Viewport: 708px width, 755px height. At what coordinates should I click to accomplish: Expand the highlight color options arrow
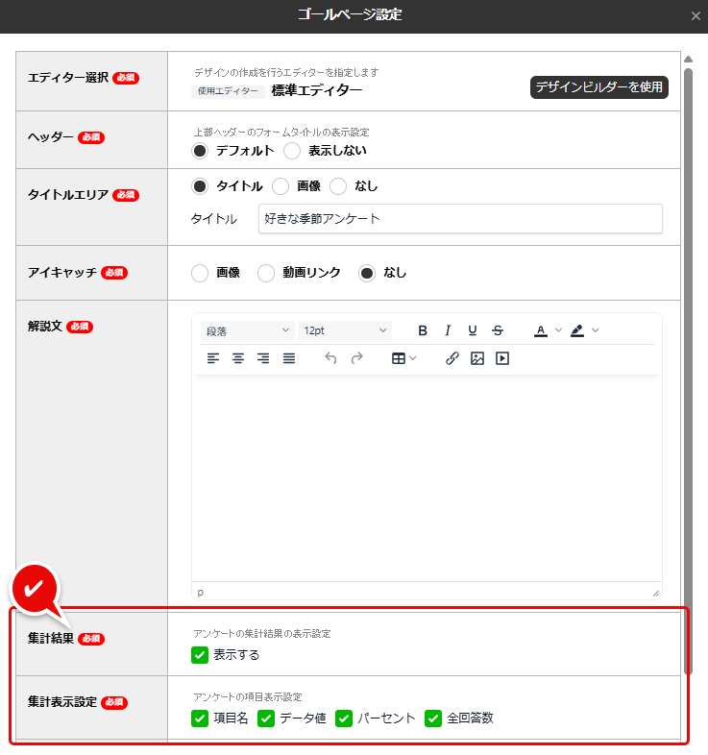point(596,330)
